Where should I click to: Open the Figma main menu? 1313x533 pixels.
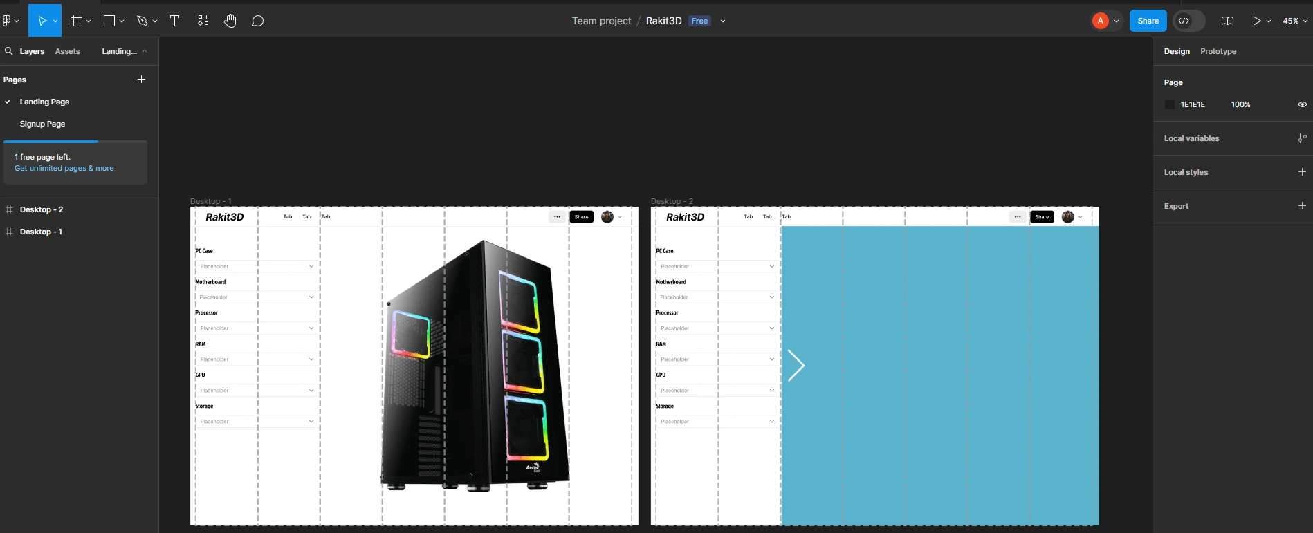click(7, 21)
